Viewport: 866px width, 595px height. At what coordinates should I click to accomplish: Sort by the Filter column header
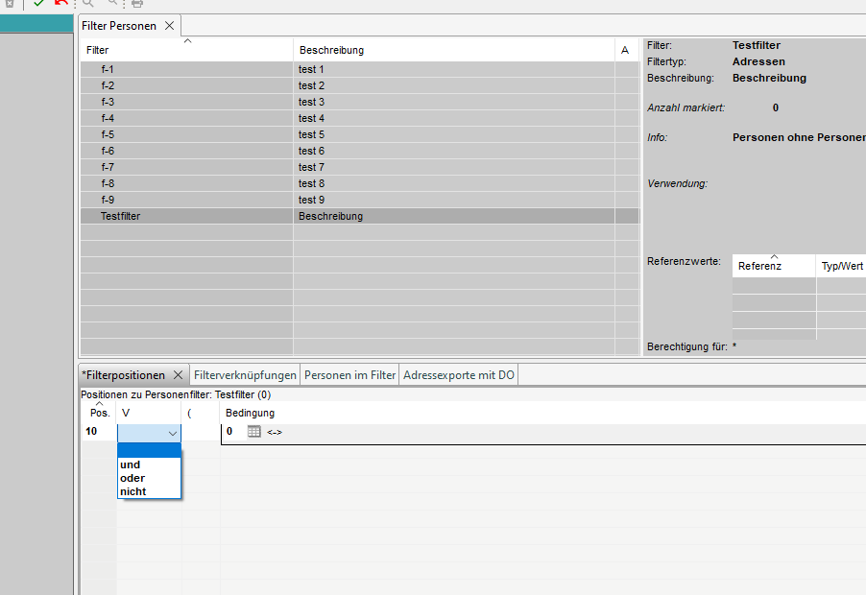click(186, 50)
